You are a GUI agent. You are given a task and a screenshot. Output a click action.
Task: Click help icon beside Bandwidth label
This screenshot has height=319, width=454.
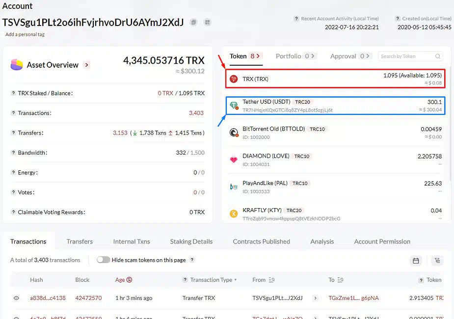pyautogui.click(x=13, y=153)
